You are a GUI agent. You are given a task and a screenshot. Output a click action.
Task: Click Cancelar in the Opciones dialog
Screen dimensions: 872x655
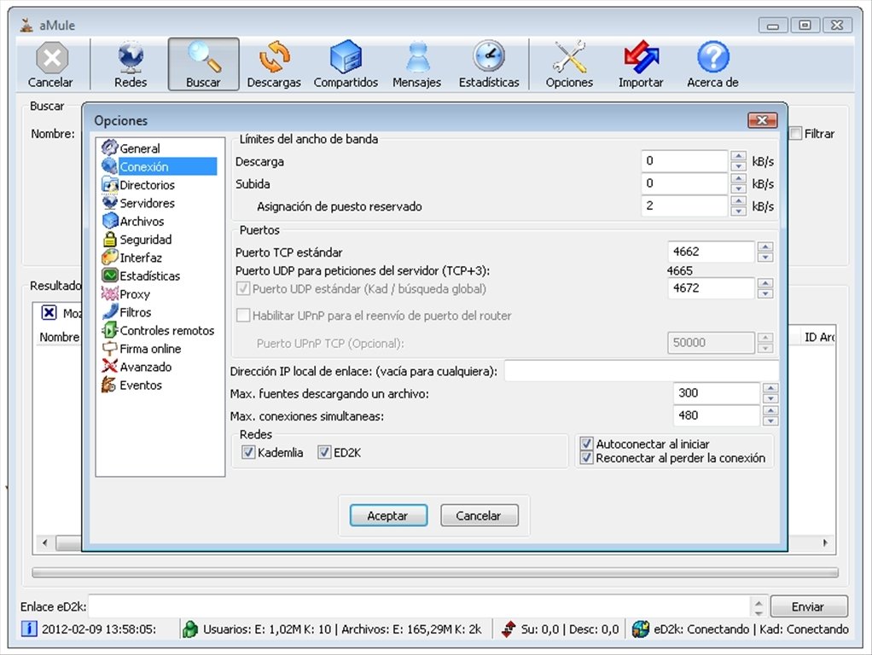coord(479,515)
